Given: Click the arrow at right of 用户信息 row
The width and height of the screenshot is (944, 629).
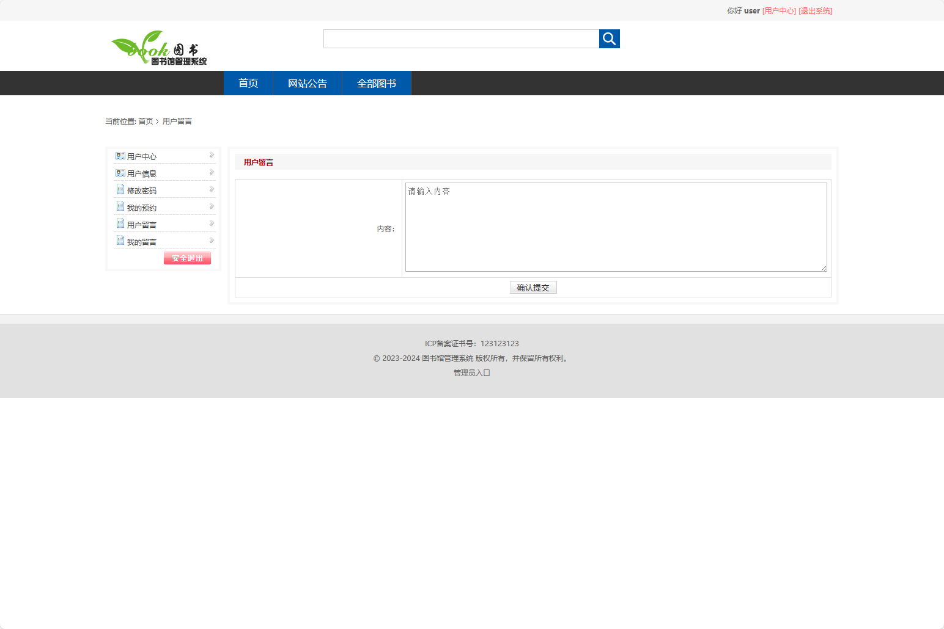Looking at the screenshot, I should click(x=212, y=172).
